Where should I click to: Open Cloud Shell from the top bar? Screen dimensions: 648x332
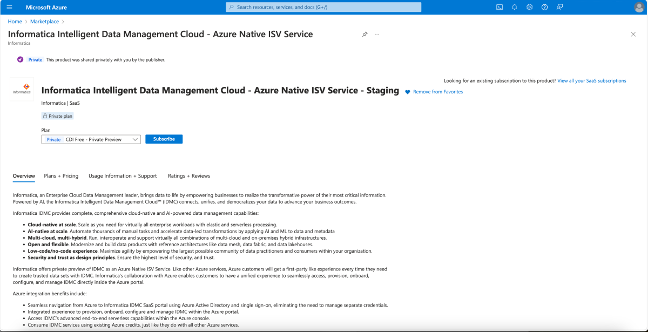(500, 7)
